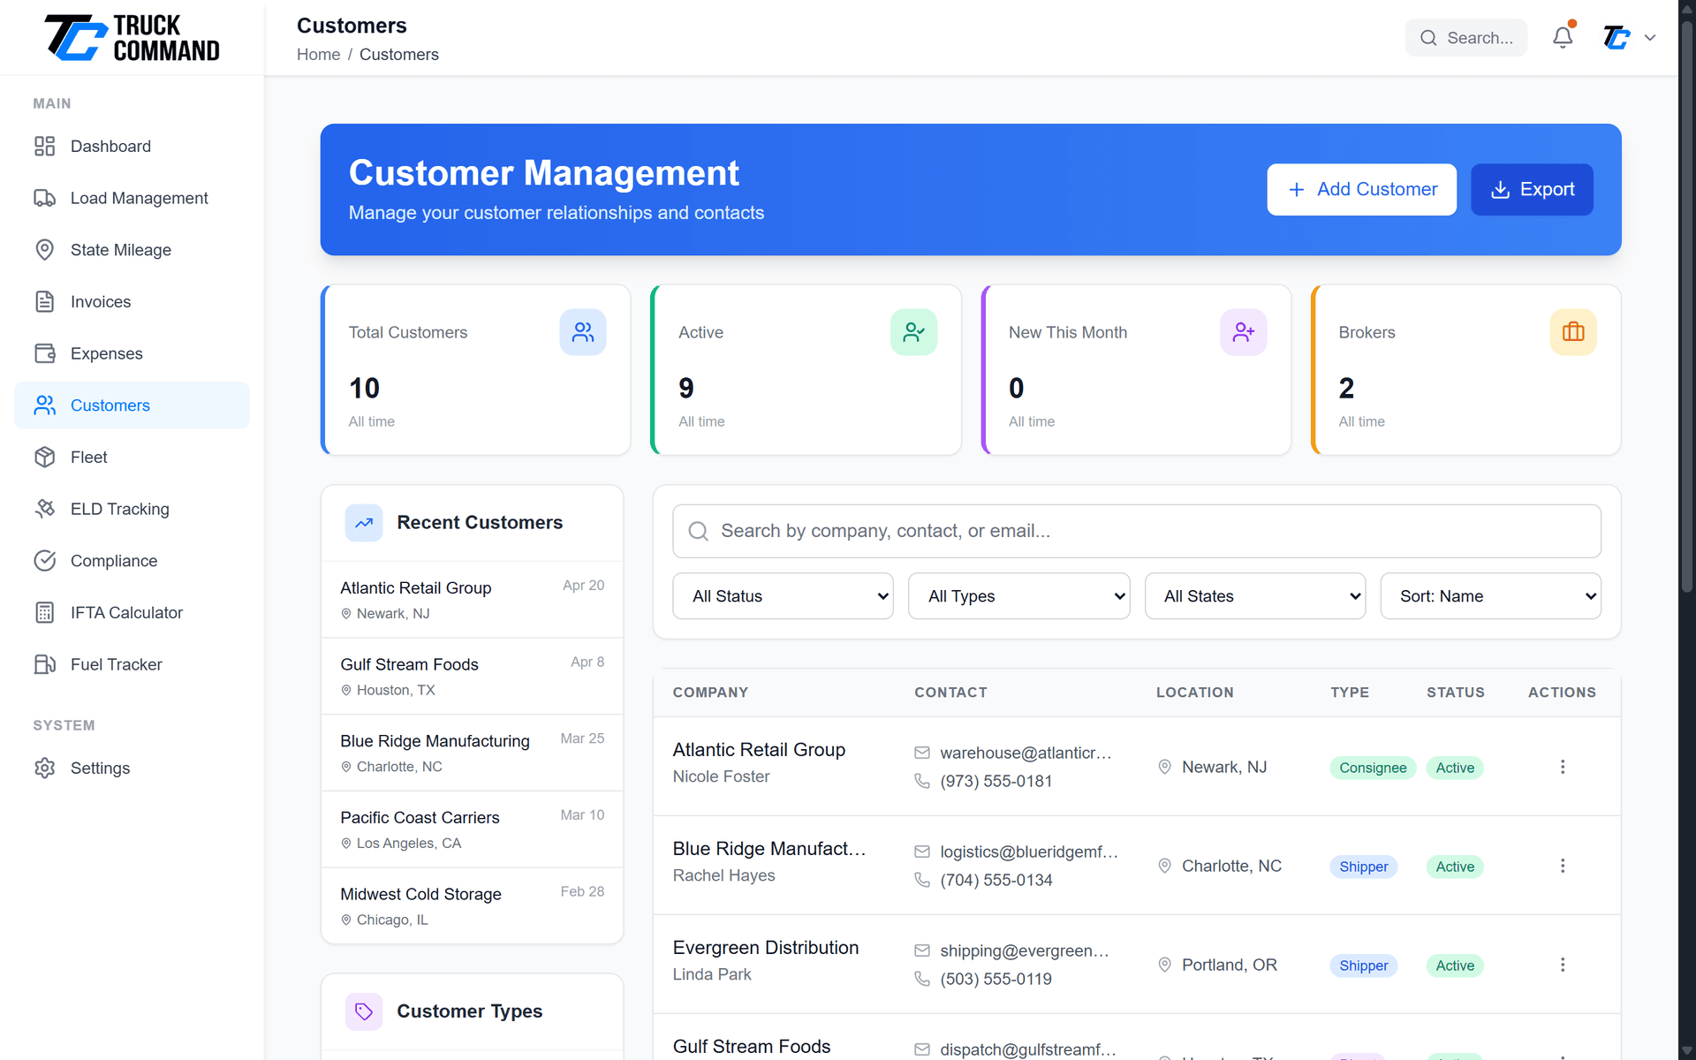Click the Expenses wallet icon
This screenshot has height=1060, width=1696.
click(x=45, y=353)
